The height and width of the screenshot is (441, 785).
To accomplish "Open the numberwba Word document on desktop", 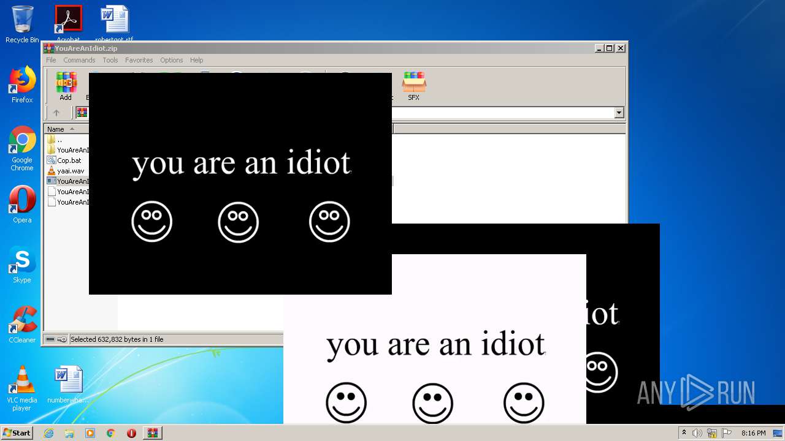I will point(68,385).
